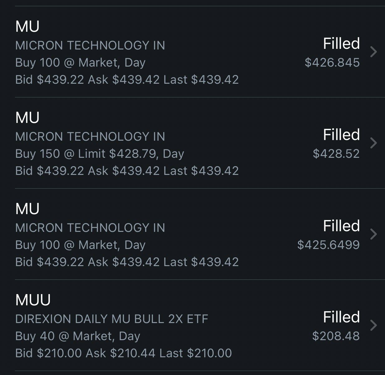Click Filled status above $425.6499

tap(341, 226)
